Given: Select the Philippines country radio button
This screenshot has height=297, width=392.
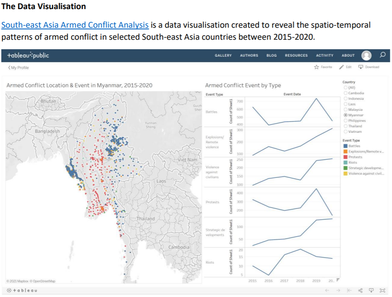Looking at the screenshot, I should [x=345, y=120].
